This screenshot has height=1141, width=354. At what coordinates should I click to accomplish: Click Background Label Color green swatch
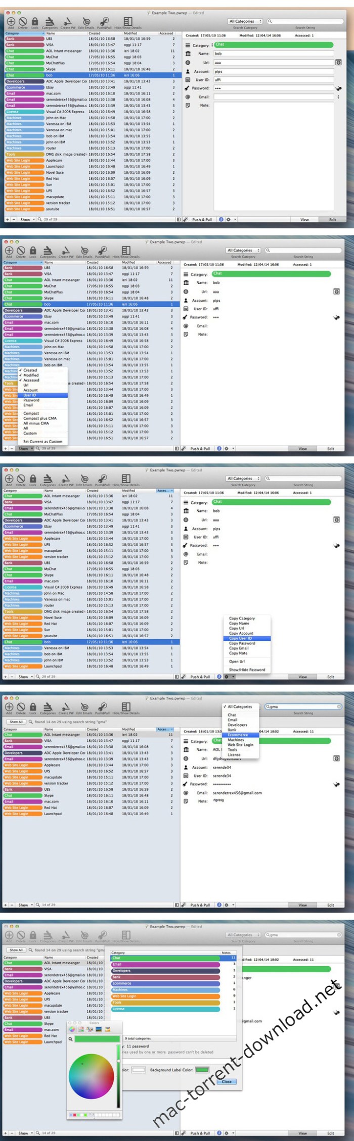pos(202,1070)
